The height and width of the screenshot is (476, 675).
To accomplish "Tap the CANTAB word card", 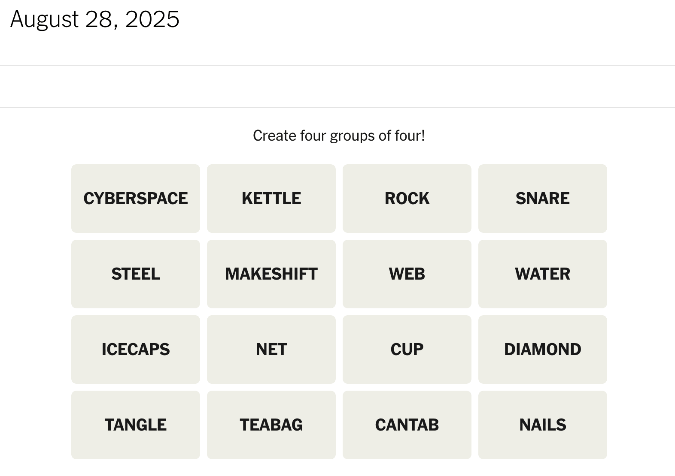I will 407,425.
